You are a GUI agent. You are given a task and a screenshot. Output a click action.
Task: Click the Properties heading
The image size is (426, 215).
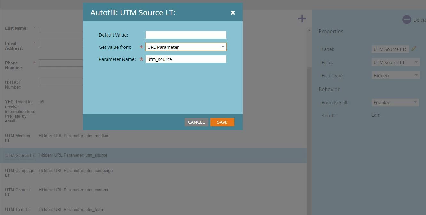tap(331, 31)
